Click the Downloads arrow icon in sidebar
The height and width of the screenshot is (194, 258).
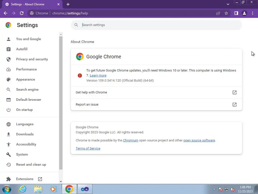(9, 134)
